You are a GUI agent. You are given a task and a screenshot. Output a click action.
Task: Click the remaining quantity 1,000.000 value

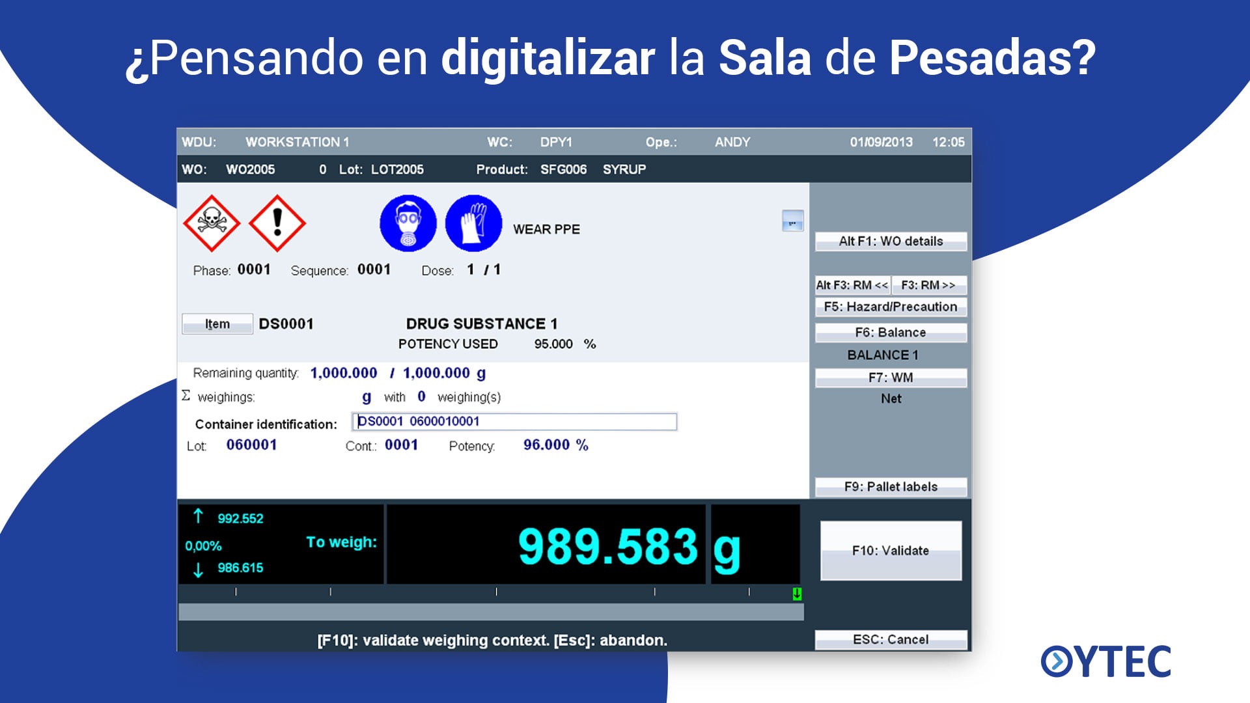(344, 373)
